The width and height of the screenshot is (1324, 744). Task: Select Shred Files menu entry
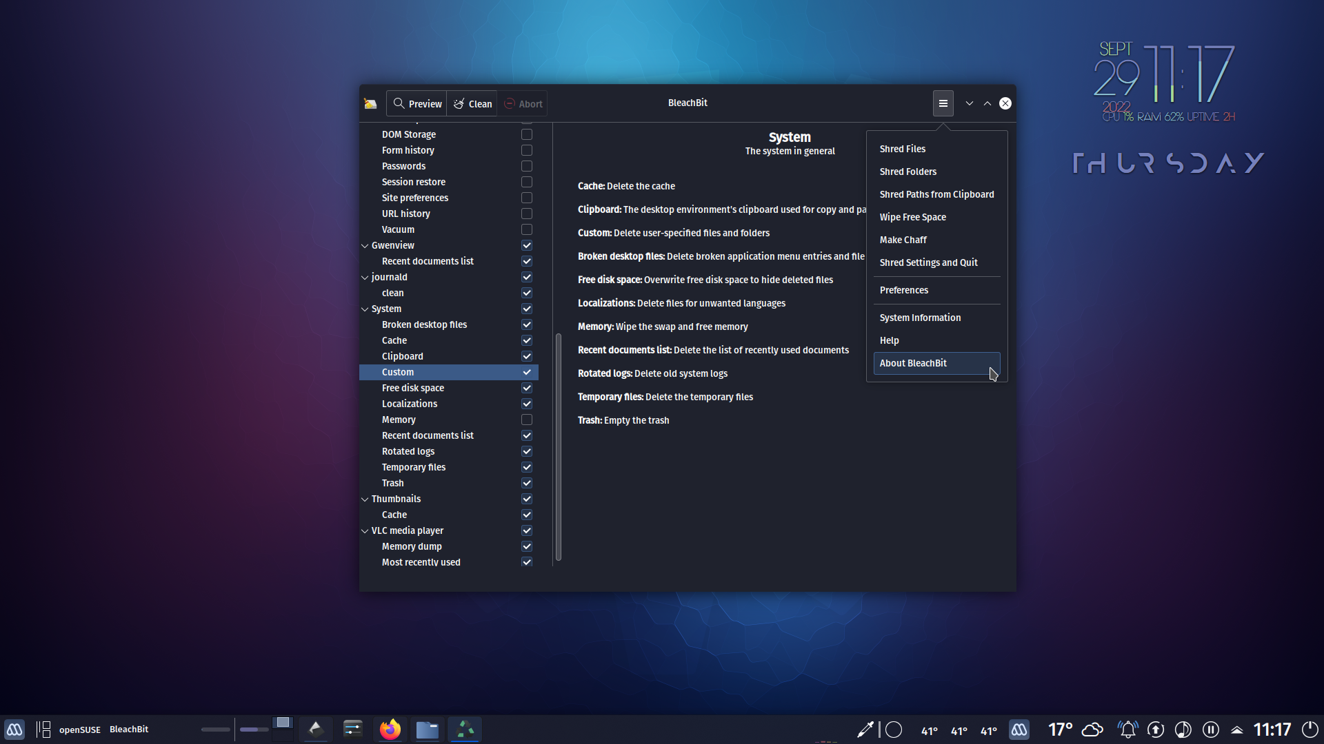(936, 149)
